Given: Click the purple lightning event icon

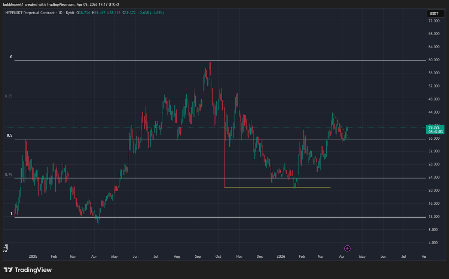Looking at the screenshot, I should (347, 248).
